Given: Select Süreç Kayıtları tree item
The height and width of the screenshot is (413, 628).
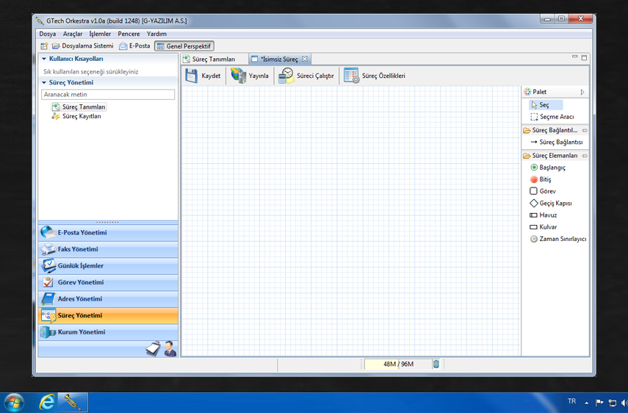Looking at the screenshot, I should (76, 117).
